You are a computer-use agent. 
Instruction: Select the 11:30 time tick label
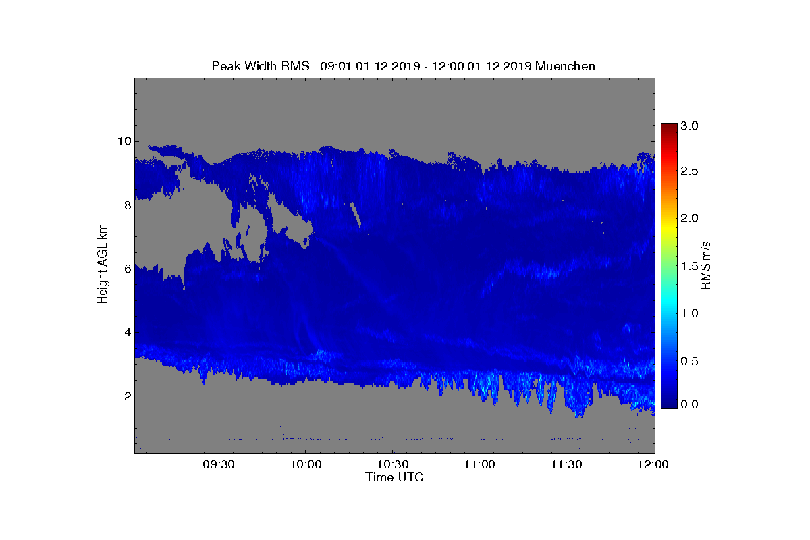click(x=567, y=464)
